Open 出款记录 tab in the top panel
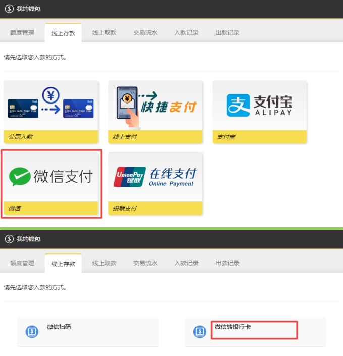 click(x=227, y=33)
